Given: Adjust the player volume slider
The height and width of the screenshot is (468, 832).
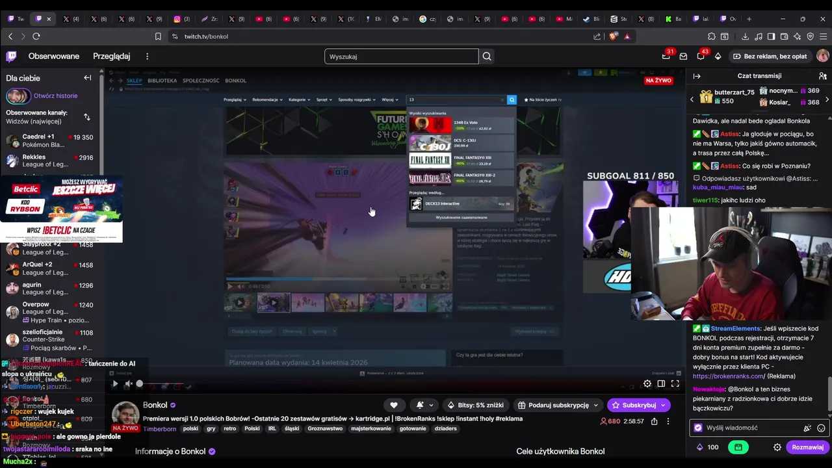Looking at the screenshot, I should coord(162,383).
